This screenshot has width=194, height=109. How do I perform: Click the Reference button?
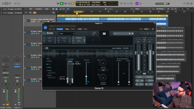(x=149, y=81)
